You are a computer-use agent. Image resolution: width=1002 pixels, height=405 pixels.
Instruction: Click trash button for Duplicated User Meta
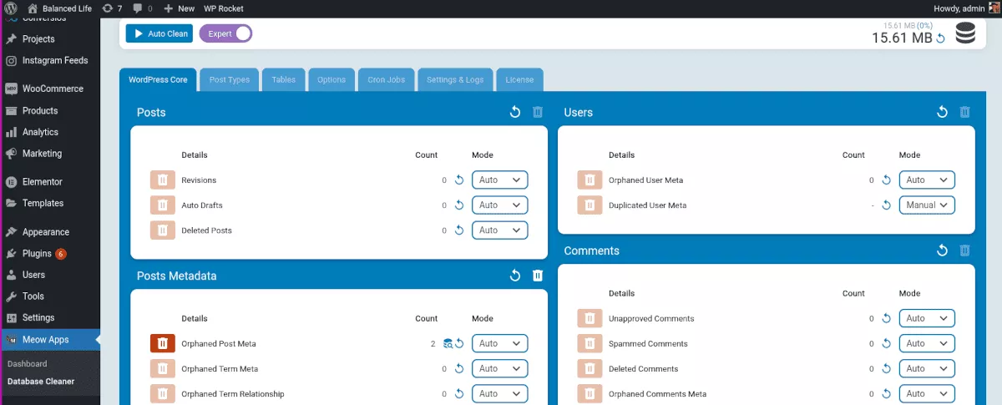click(590, 205)
